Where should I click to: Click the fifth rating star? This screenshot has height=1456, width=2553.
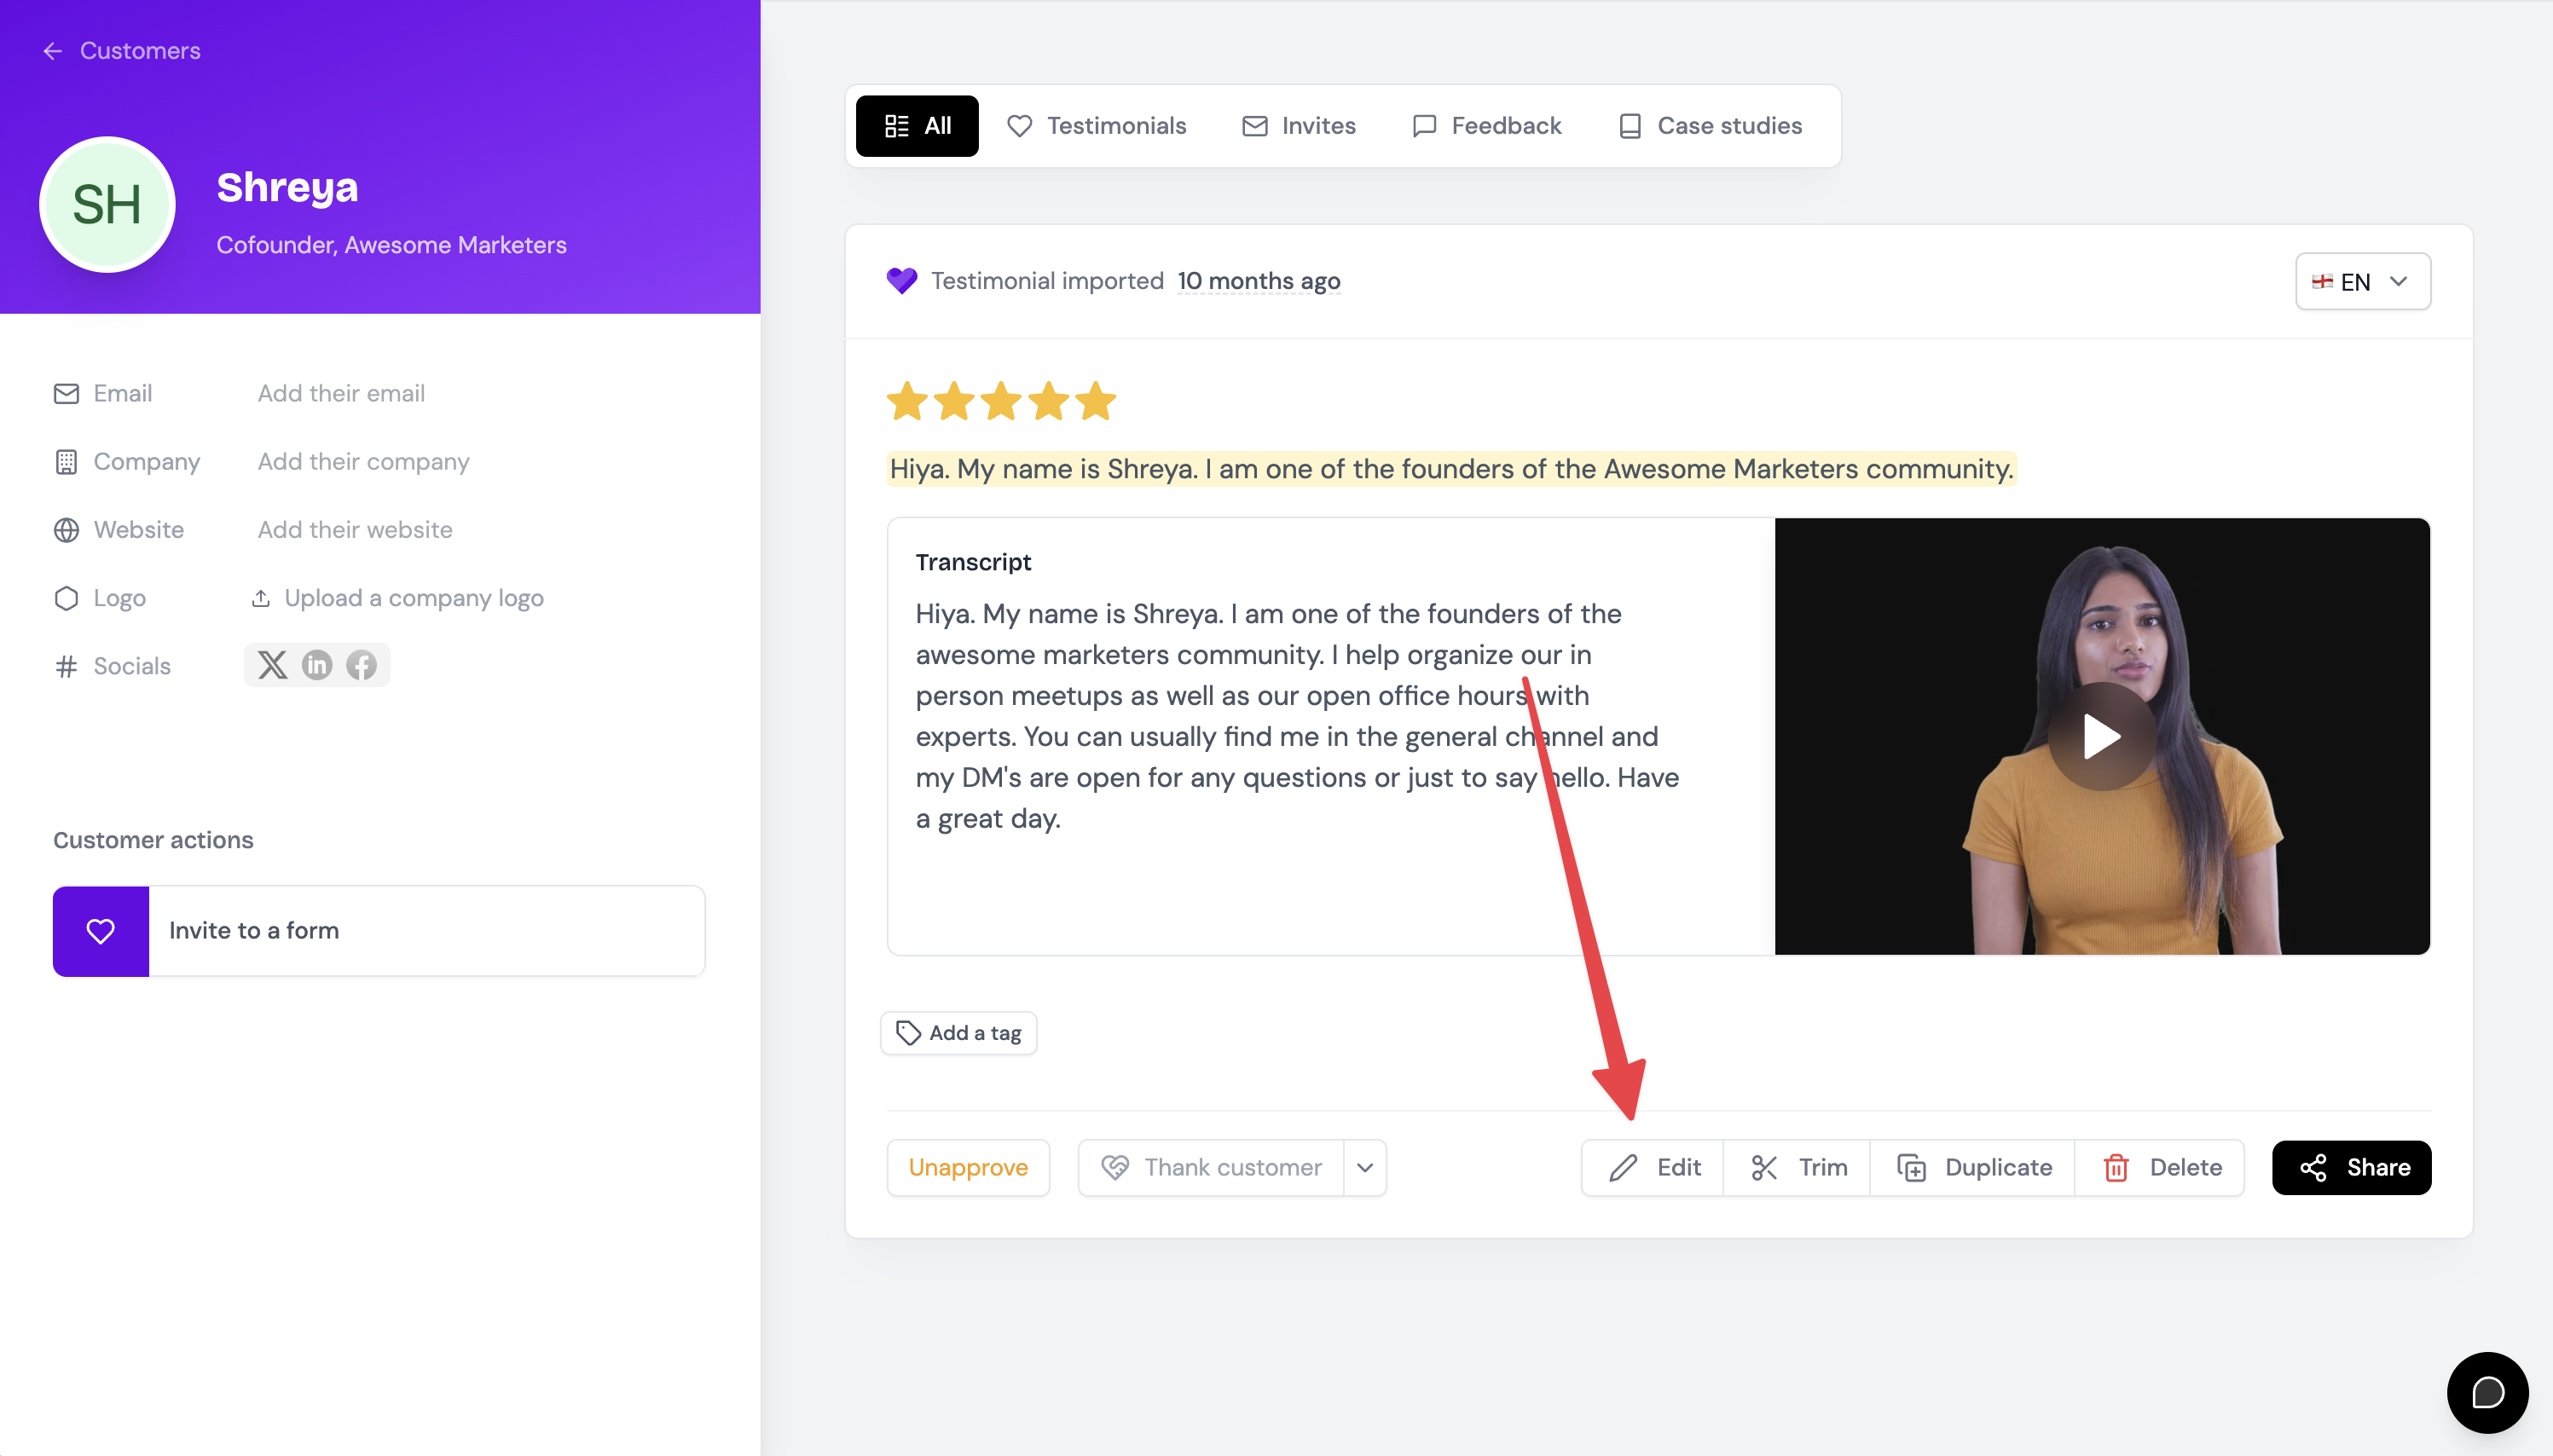click(1096, 401)
